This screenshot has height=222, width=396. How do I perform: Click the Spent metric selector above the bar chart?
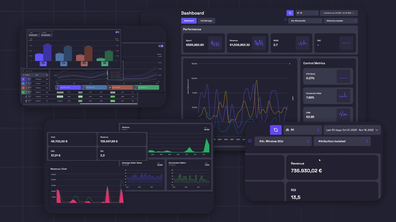(34, 33)
